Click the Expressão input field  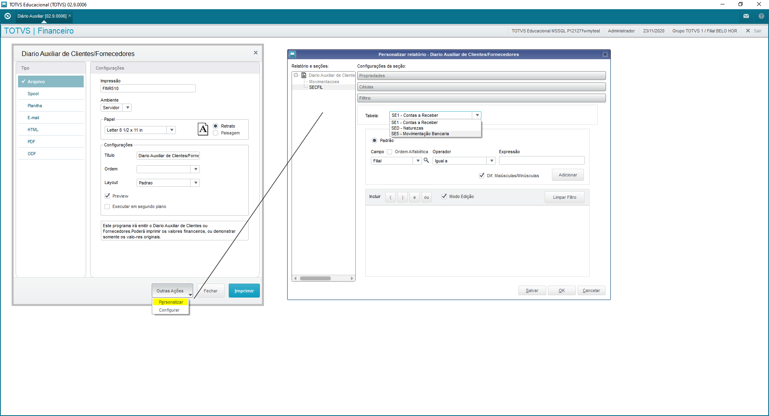542,160
